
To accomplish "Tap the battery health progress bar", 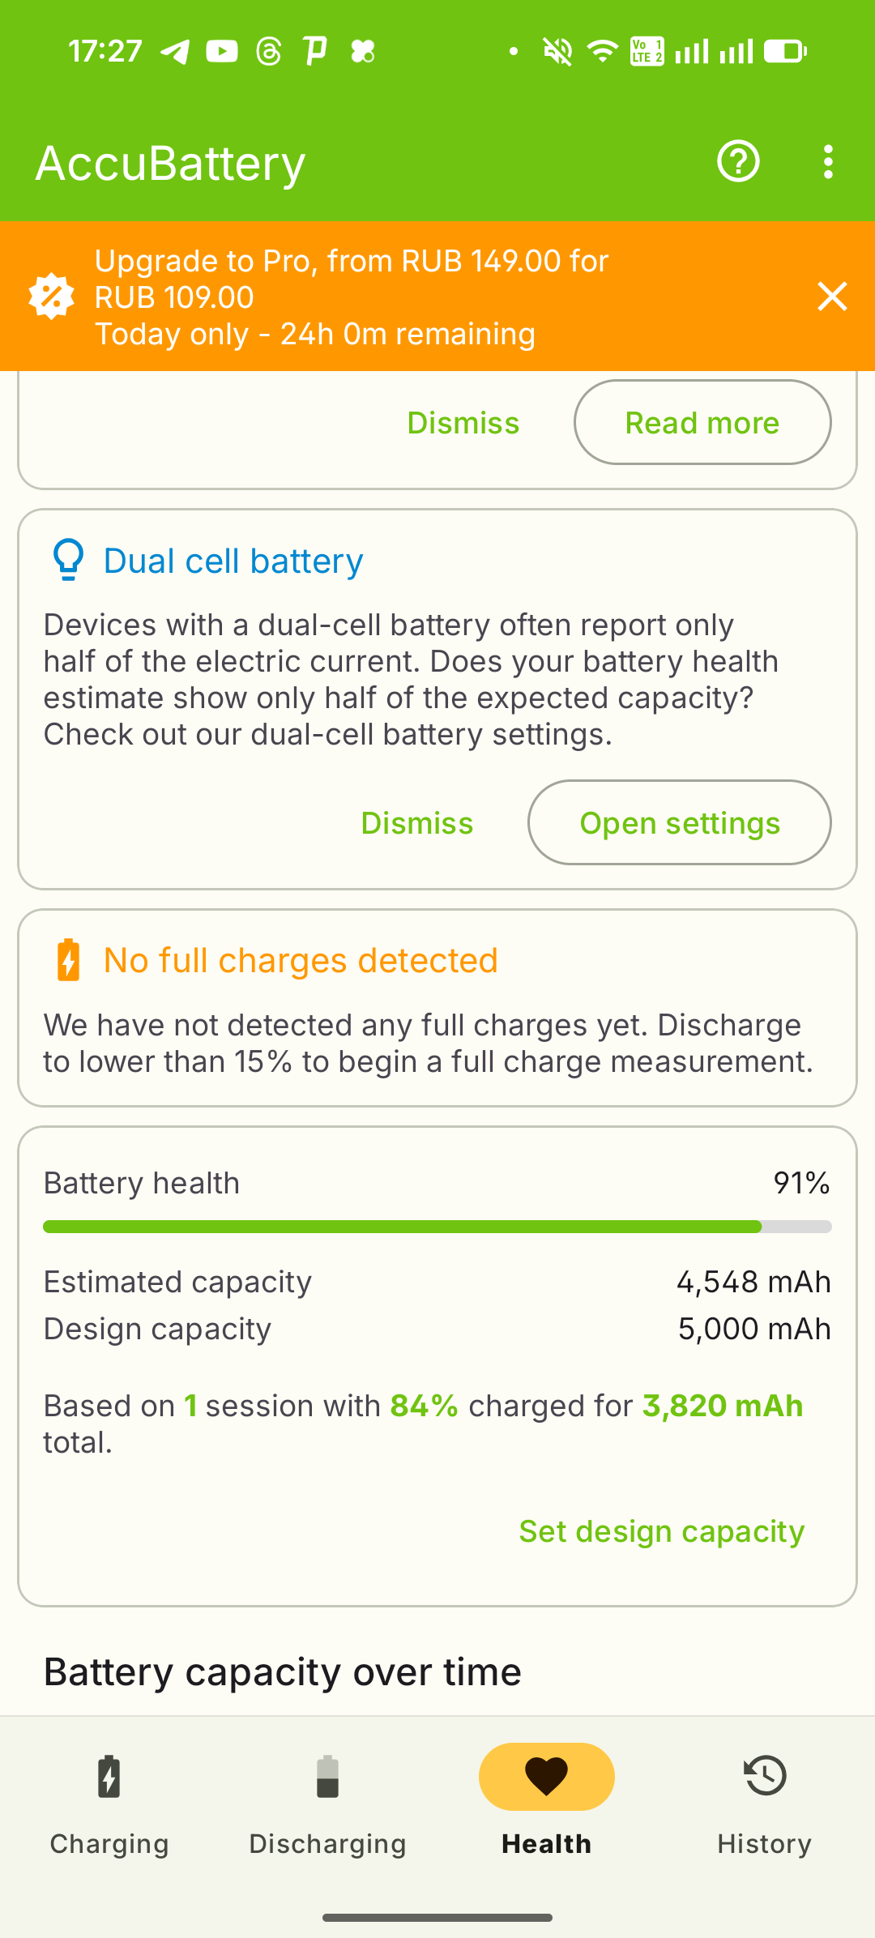I will pyautogui.click(x=437, y=1227).
